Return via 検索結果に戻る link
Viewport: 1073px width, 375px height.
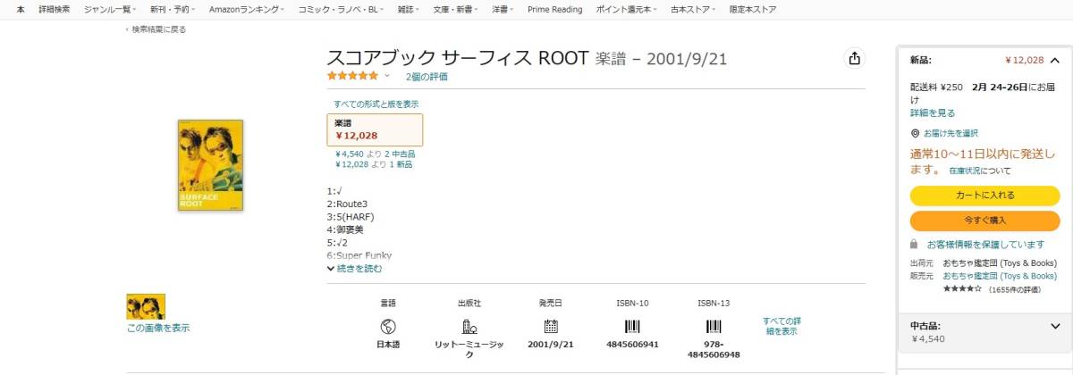156,29
